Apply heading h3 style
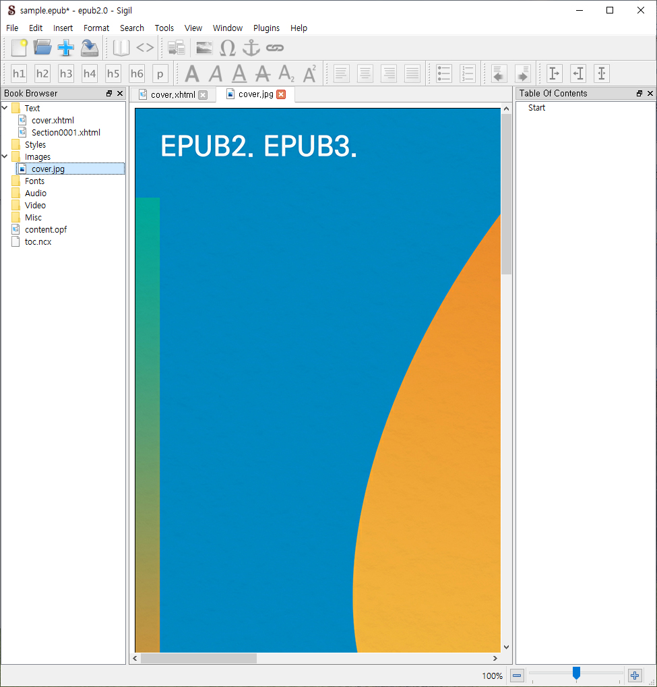This screenshot has width=657, height=687. coord(66,73)
